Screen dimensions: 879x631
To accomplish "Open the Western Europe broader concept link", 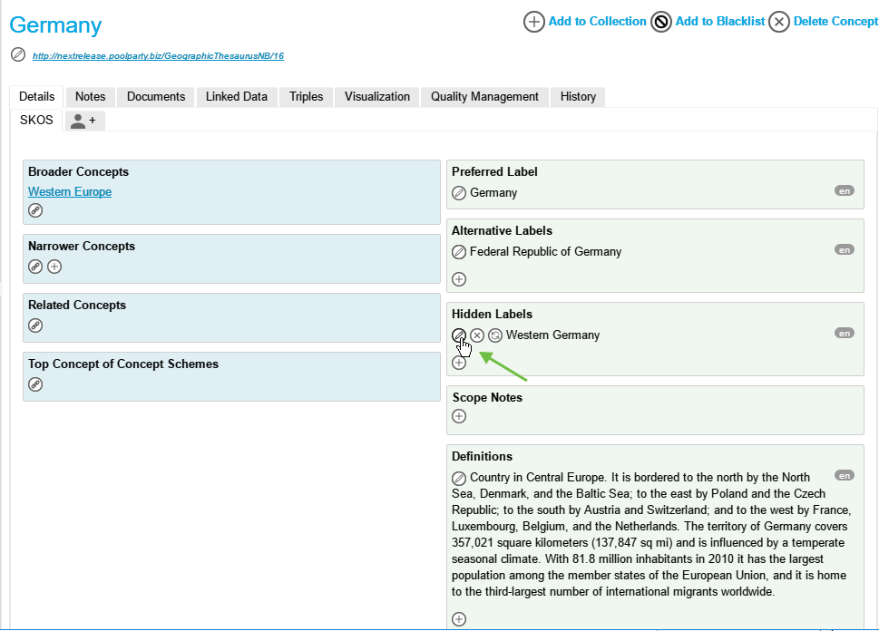I will (x=70, y=191).
